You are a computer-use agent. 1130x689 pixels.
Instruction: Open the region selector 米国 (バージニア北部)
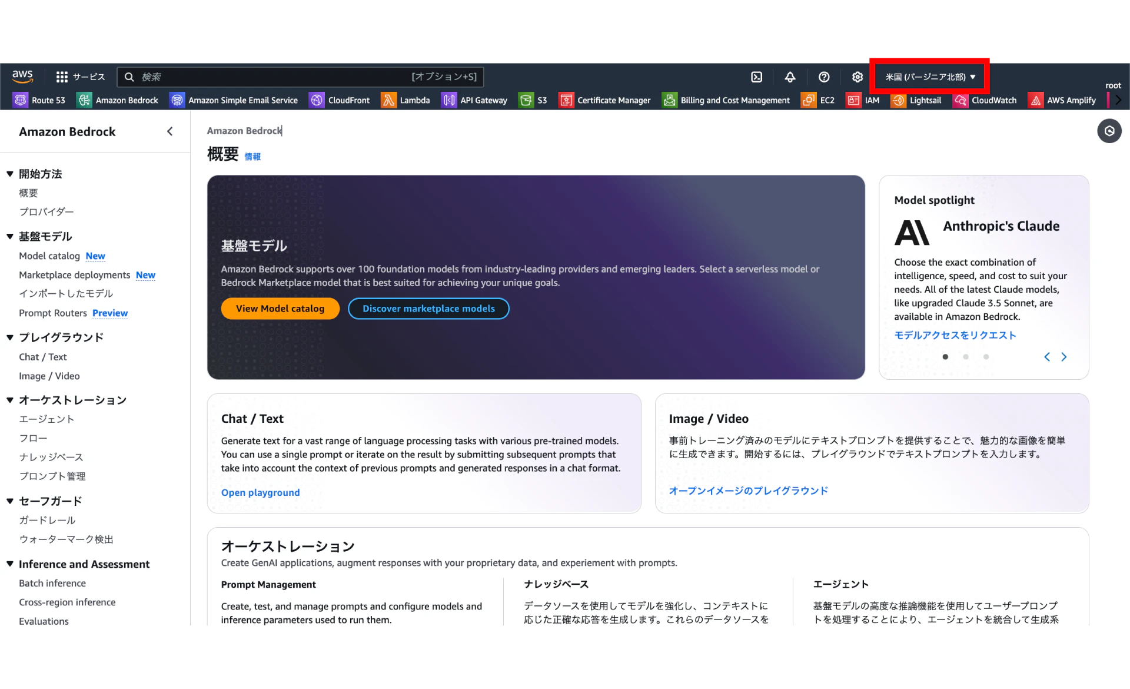coord(930,77)
